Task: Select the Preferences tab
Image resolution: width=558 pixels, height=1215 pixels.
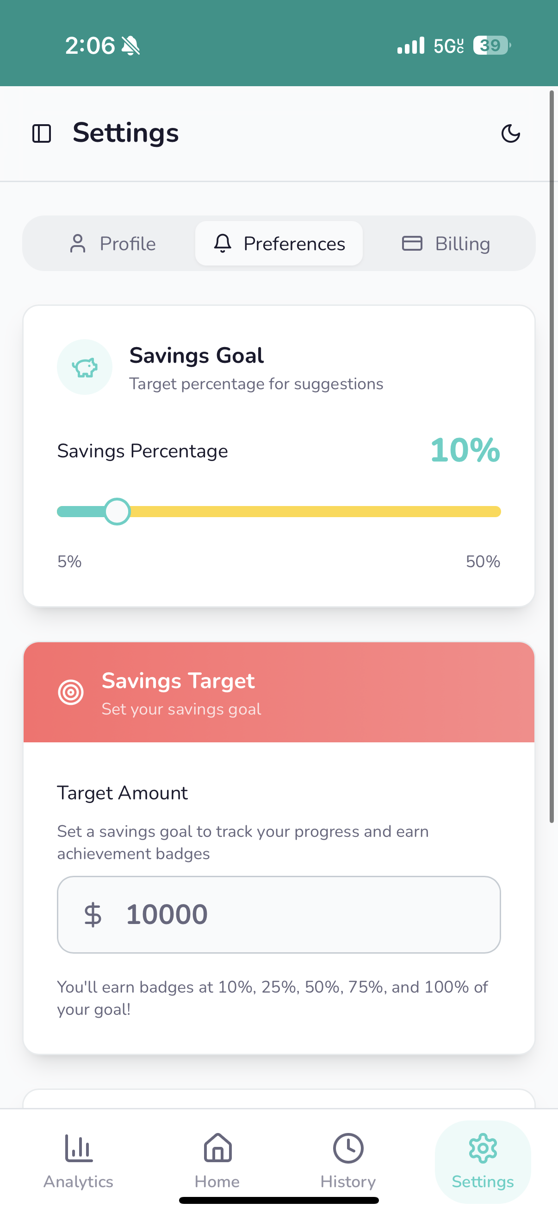Action: coord(279,243)
